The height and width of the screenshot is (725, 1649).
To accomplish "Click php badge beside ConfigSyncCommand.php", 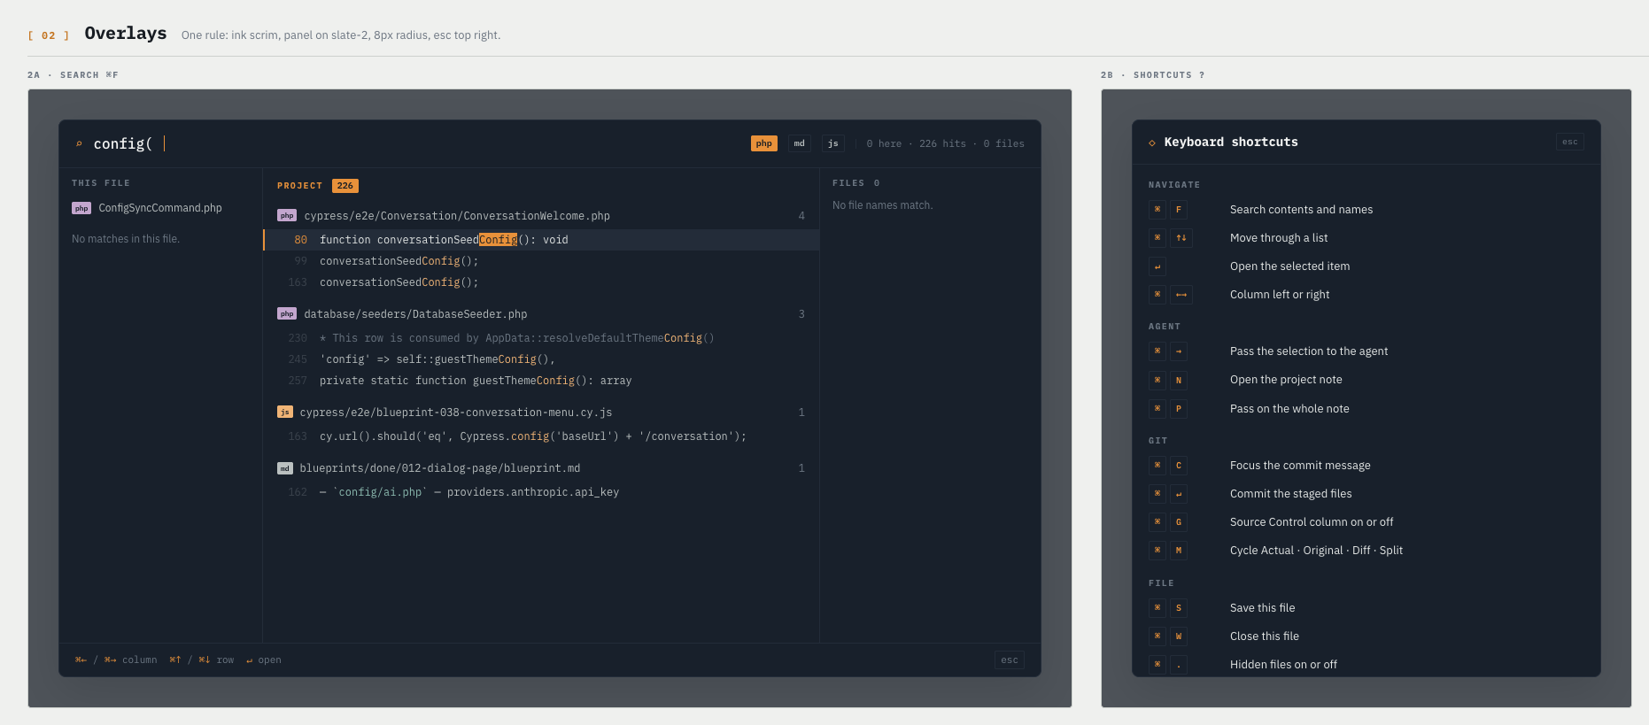I will (x=81, y=208).
